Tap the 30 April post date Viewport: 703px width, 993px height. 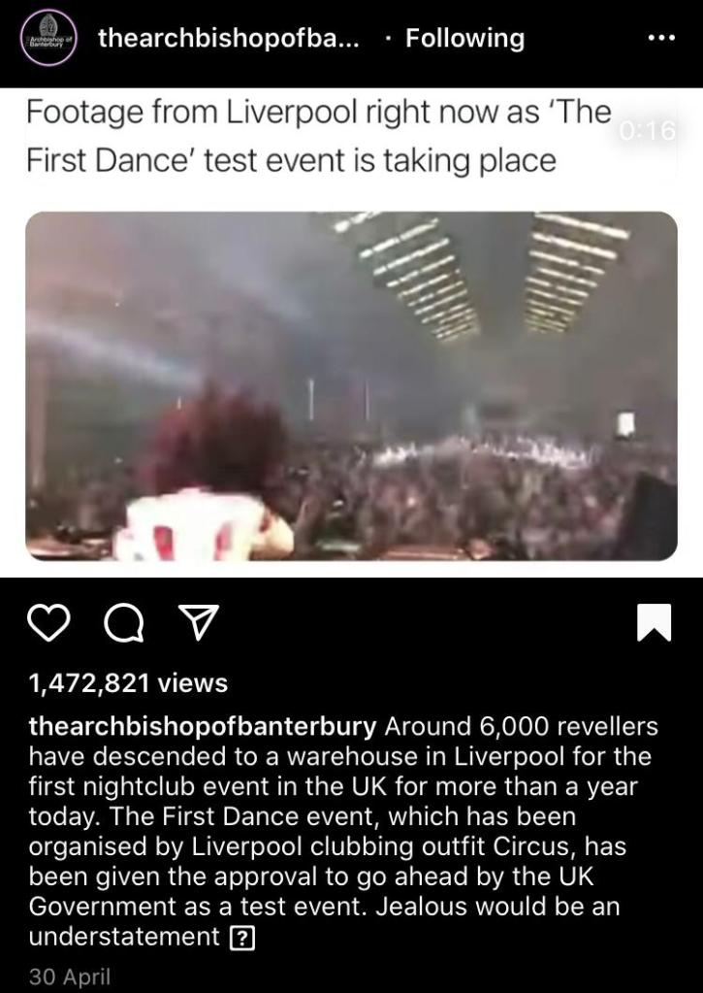pos(70,976)
